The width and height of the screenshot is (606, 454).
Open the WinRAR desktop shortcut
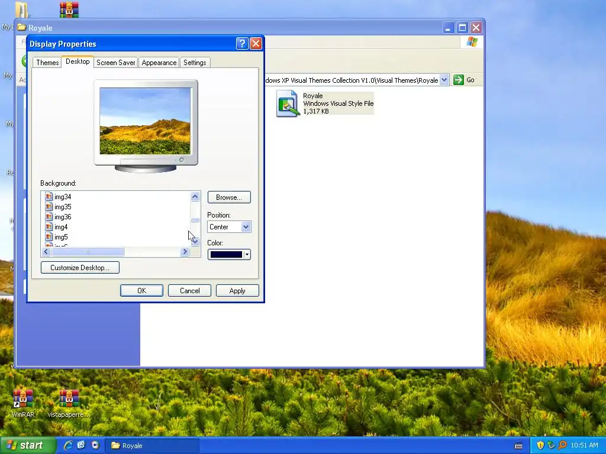23,404
